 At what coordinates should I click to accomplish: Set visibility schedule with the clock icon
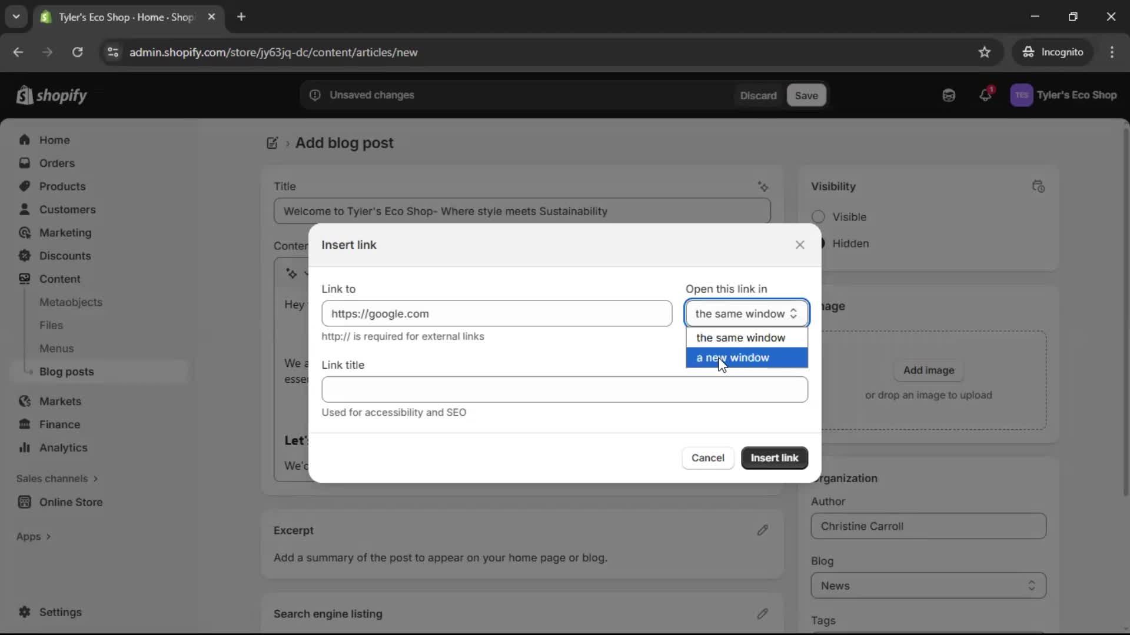(x=1039, y=186)
